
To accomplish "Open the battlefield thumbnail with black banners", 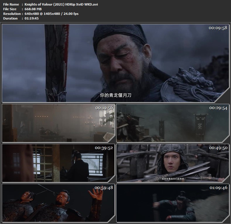I will tap(172, 123).
